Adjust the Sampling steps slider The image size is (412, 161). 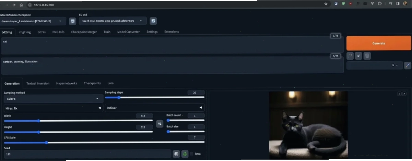pyautogui.click(x=155, y=97)
